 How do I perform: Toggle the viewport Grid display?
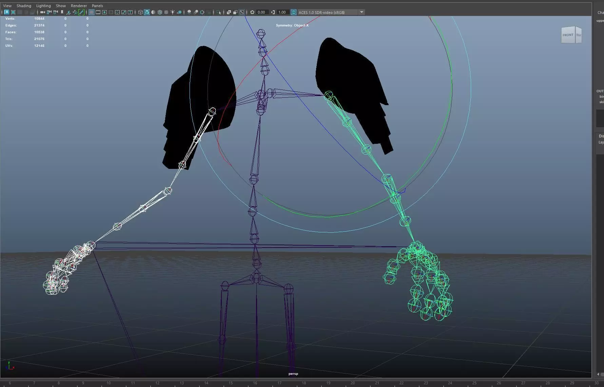click(92, 12)
